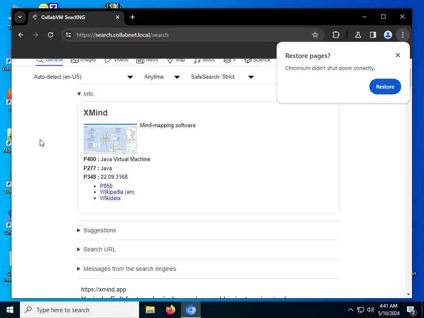424x318 pixels.
Task: Switch to Map search category
Action: [x=176, y=60]
